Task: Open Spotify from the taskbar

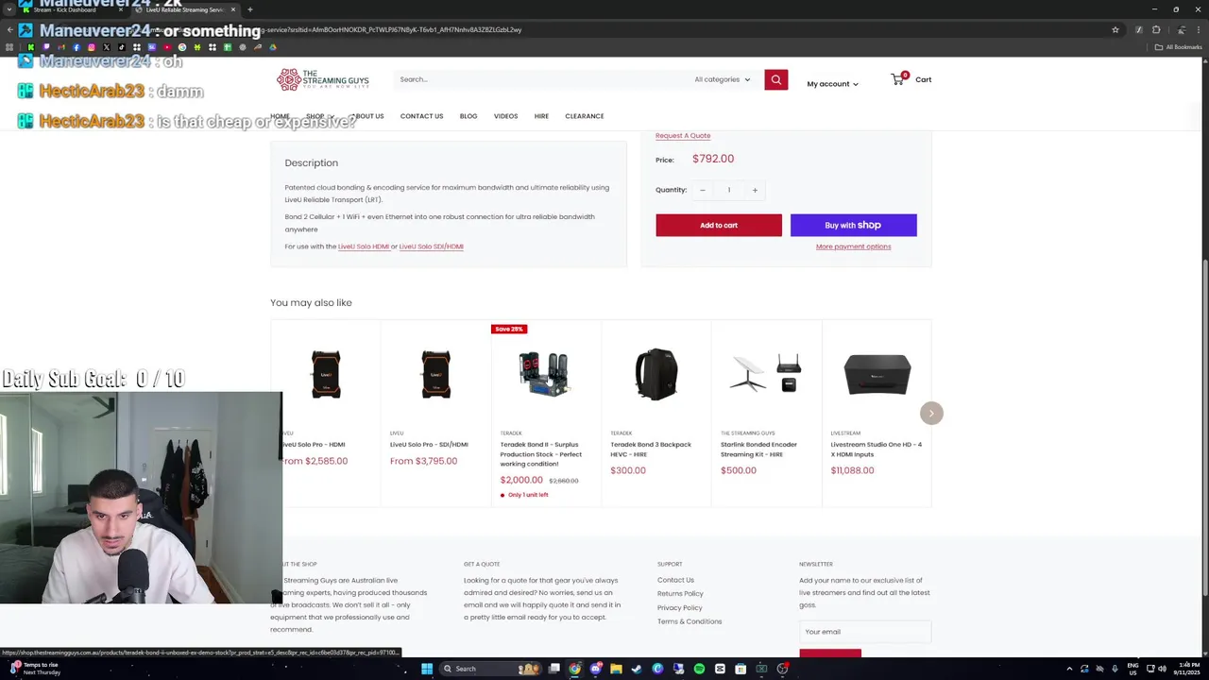Action: click(699, 669)
